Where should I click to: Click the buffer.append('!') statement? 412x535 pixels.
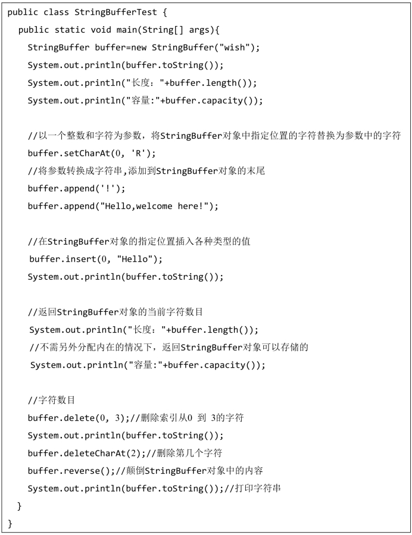tap(76, 189)
